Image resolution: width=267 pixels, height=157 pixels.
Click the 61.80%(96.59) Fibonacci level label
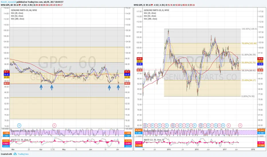[249, 55]
